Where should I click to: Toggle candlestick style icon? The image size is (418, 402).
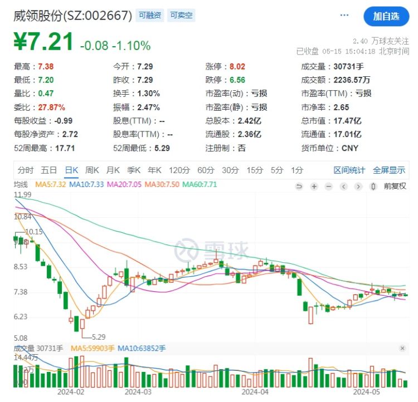(373, 186)
